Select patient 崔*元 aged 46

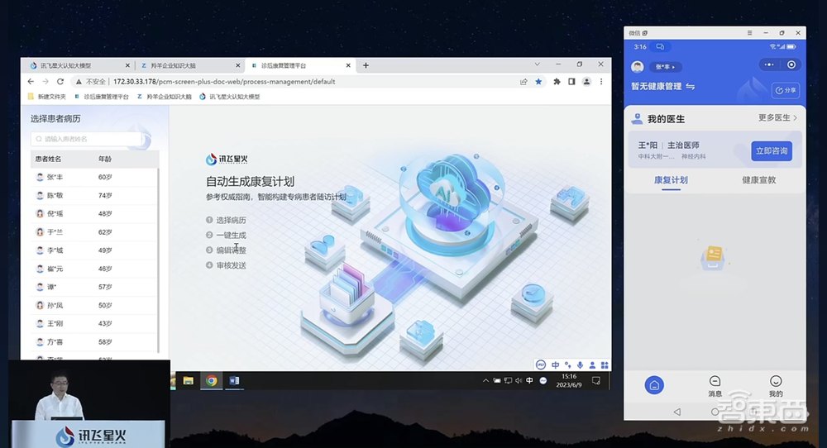pos(94,269)
